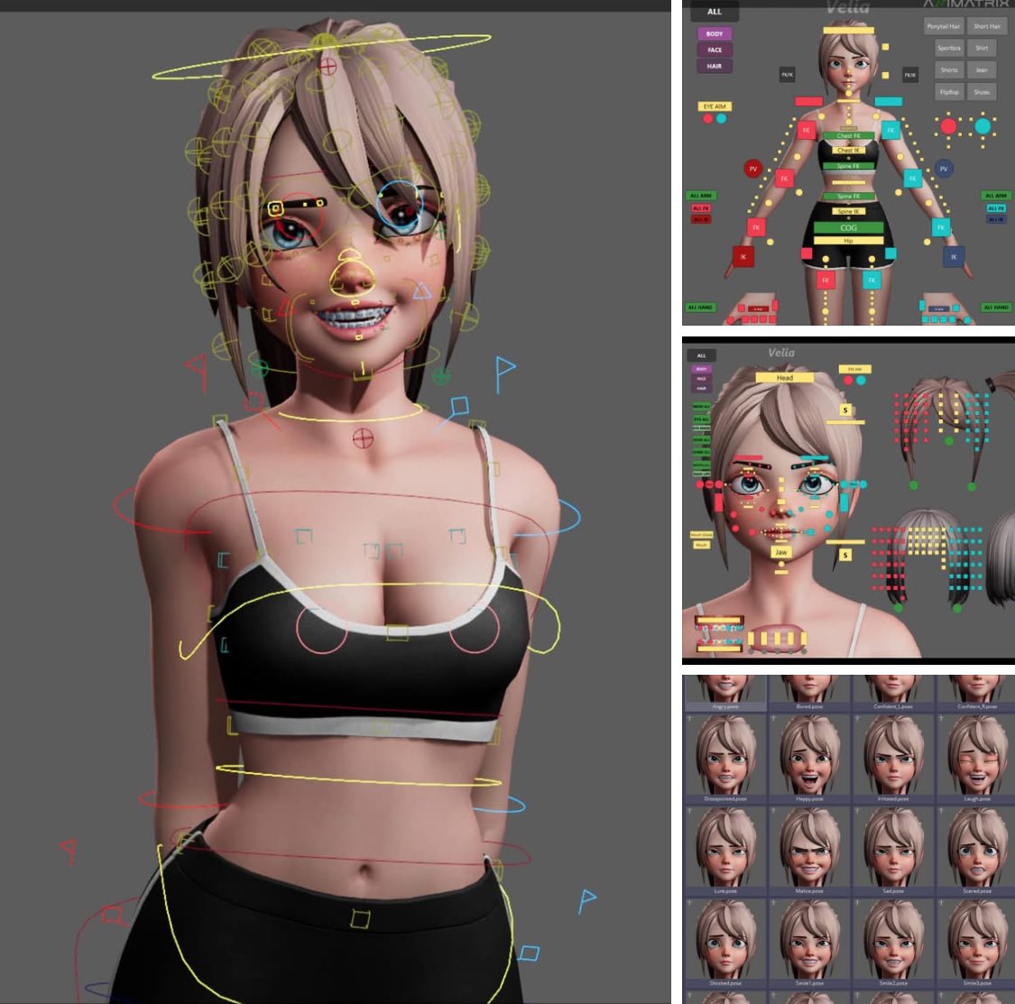Image resolution: width=1015 pixels, height=1004 pixels.
Task: Click ALL ARM button above red ALL FK
Action: (x=701, y=196)
